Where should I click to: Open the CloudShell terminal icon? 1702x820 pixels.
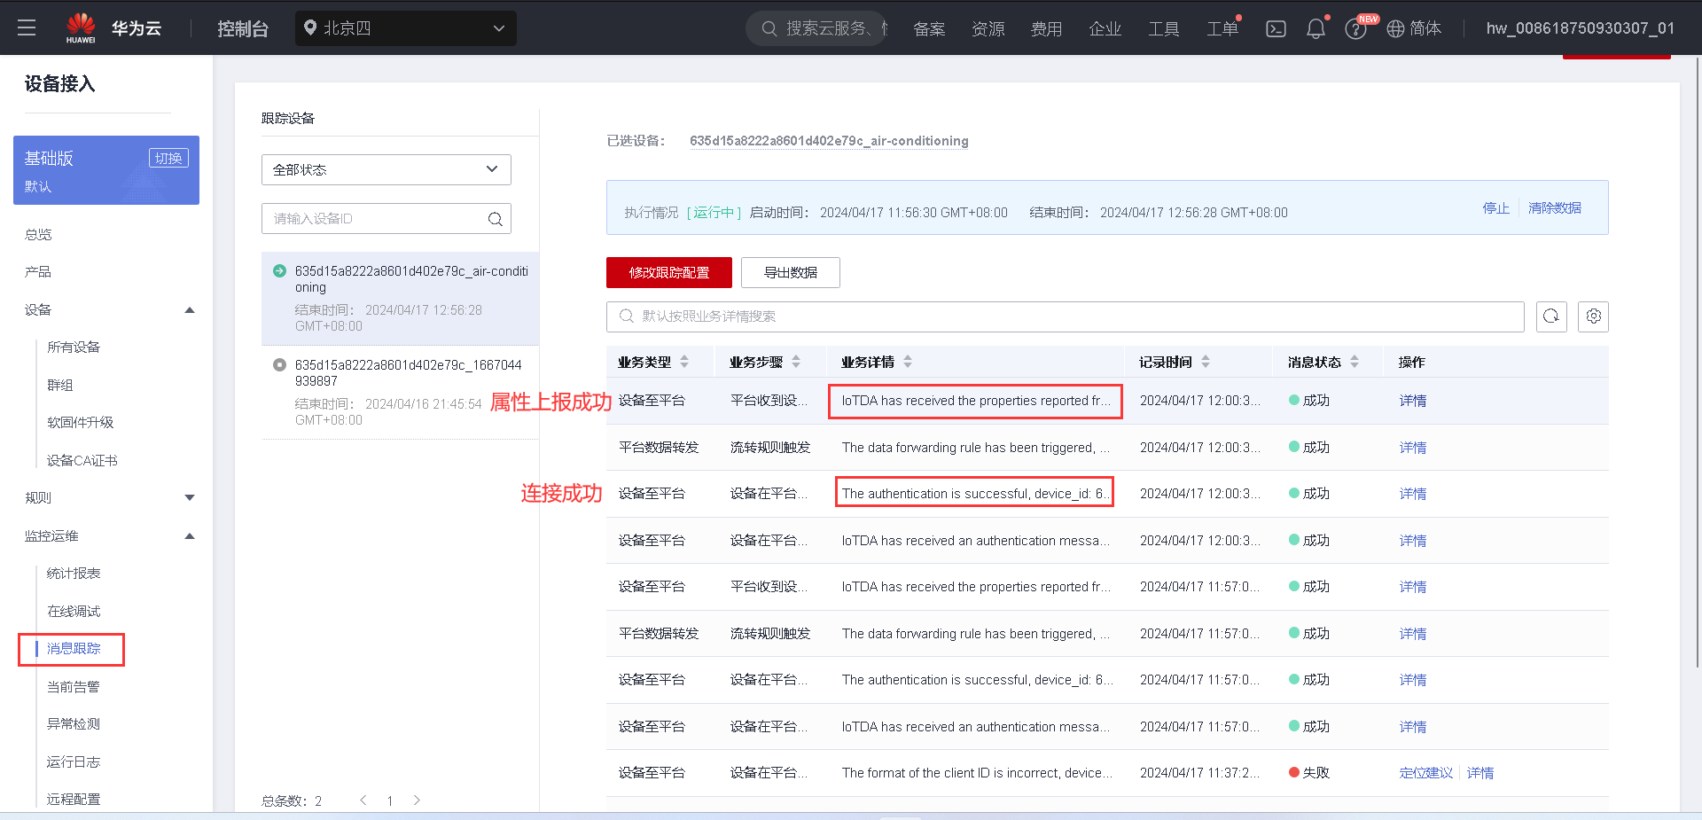pos(1276,27)
